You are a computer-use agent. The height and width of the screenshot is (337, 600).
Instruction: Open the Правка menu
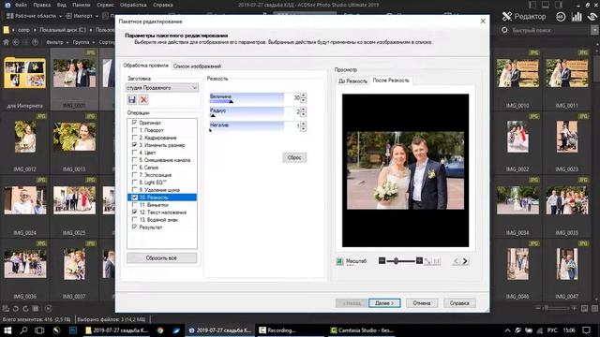click(x=41, y=5)
